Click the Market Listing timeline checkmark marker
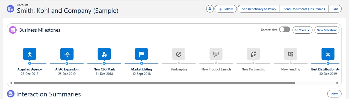This screenshot has width=349, height=99. tap(141, 63)
